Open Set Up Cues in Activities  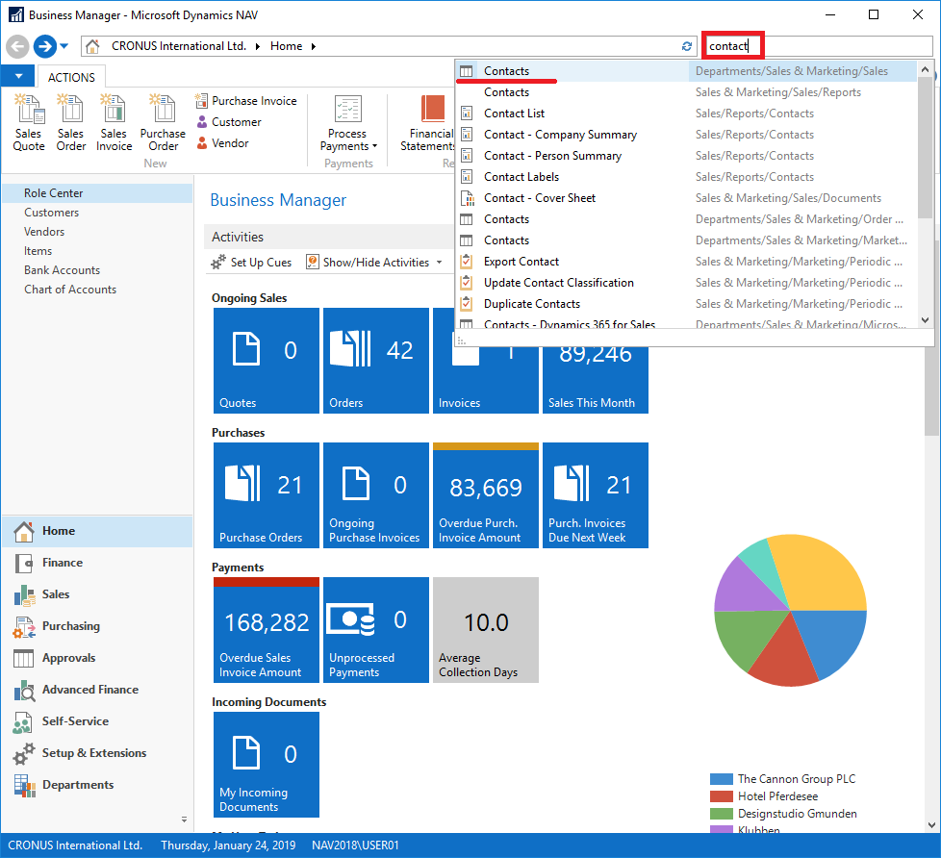251,263
